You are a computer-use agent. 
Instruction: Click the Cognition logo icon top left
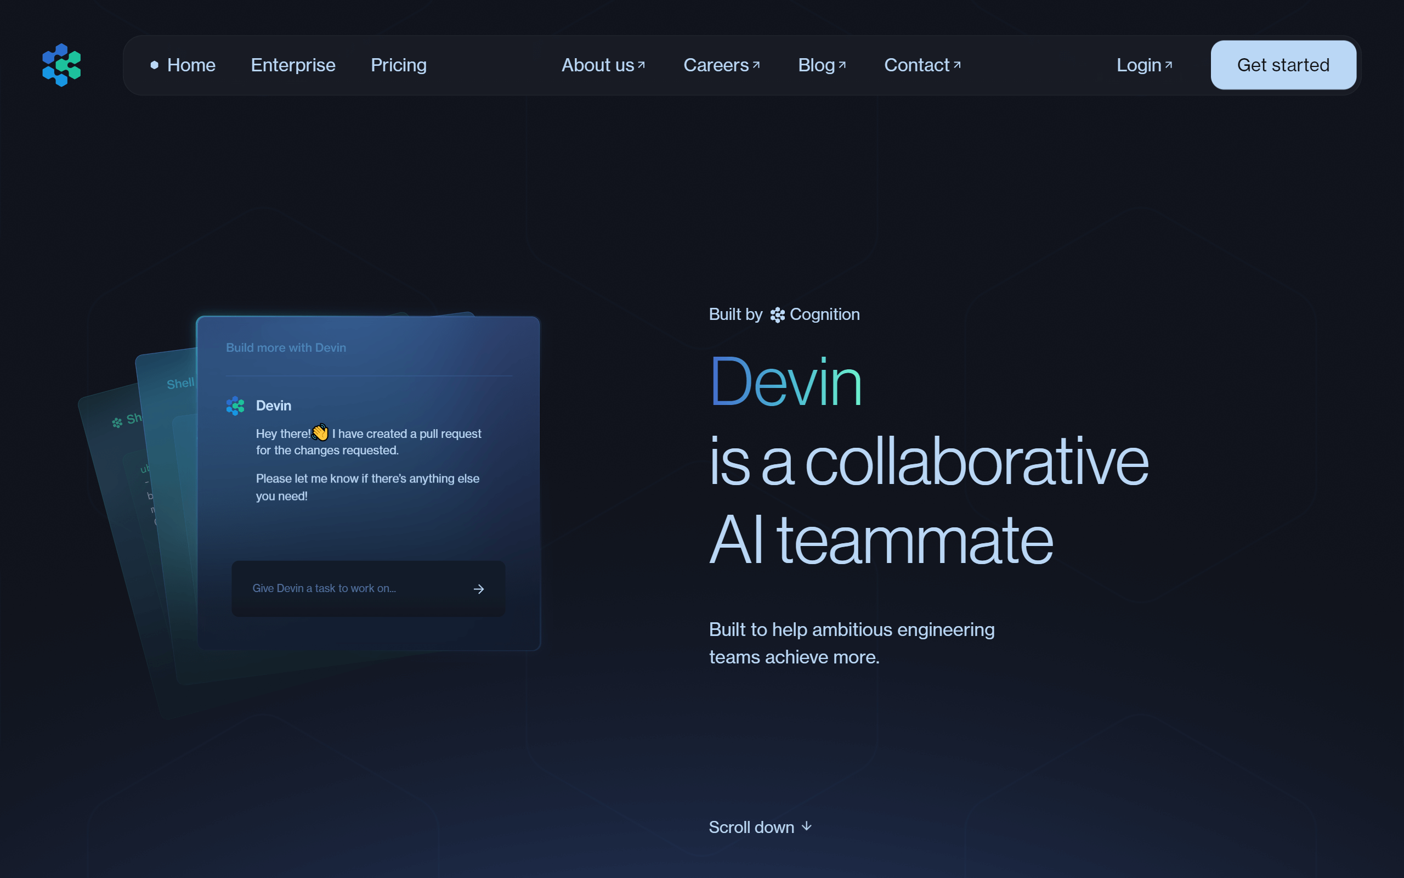61,66
